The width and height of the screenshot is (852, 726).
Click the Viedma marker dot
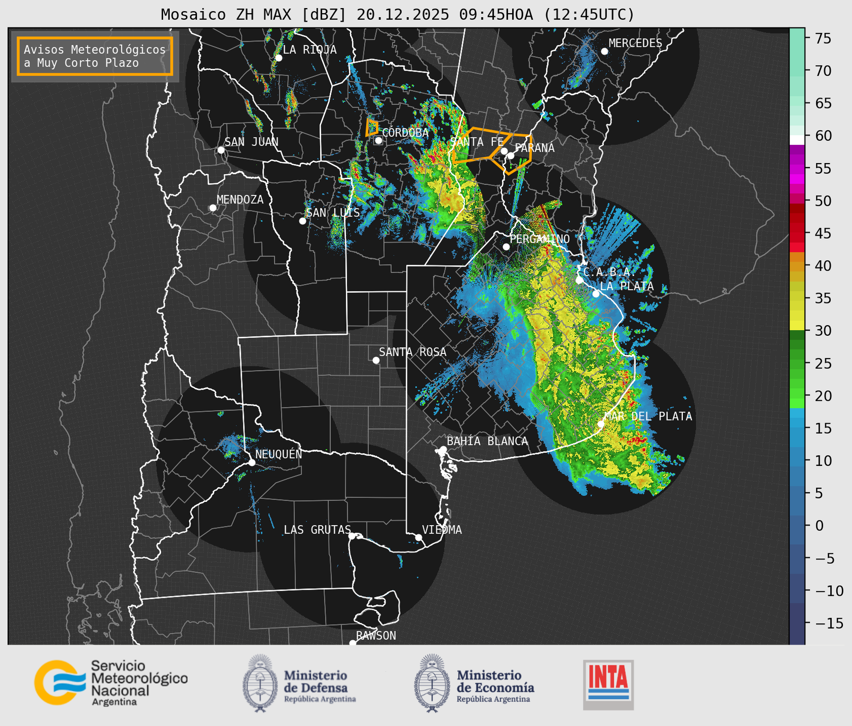(418, 537)
